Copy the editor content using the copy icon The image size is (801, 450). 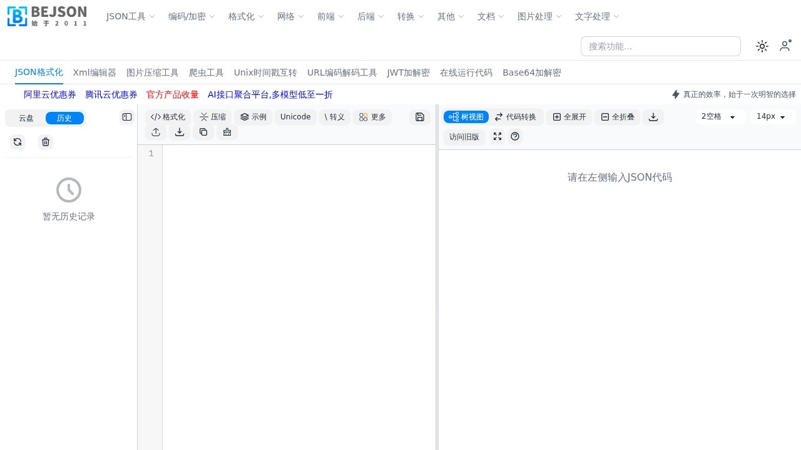203,132
